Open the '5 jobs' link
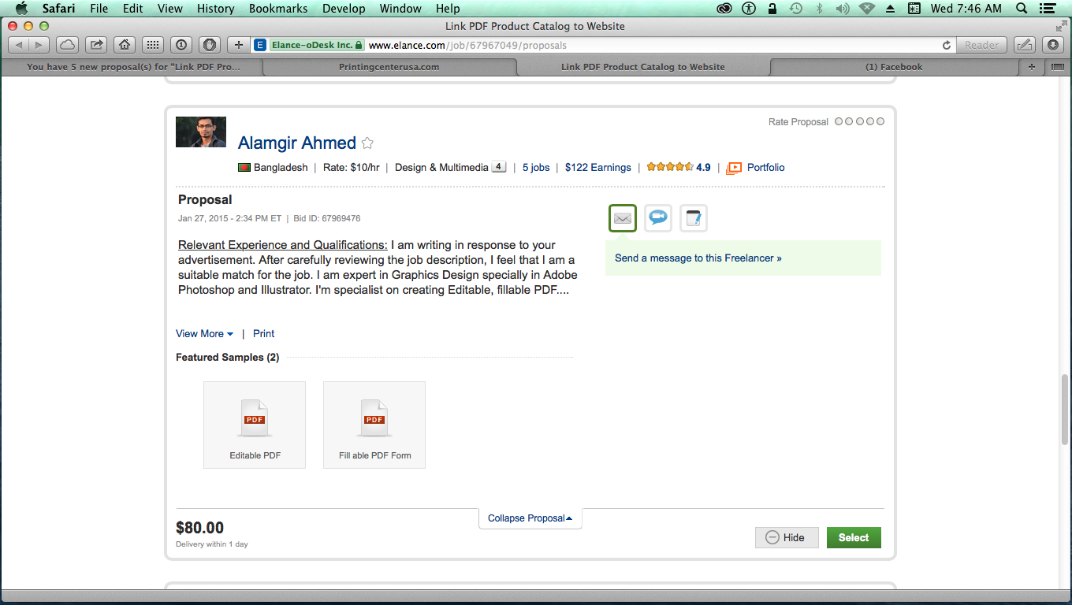 (536, 168)
